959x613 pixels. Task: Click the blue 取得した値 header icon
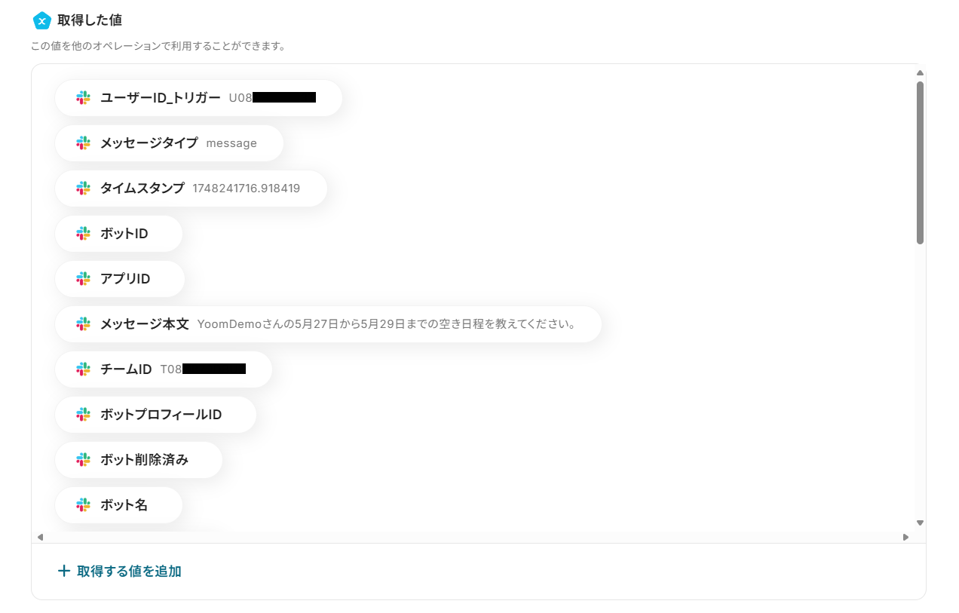pos(42,20)
